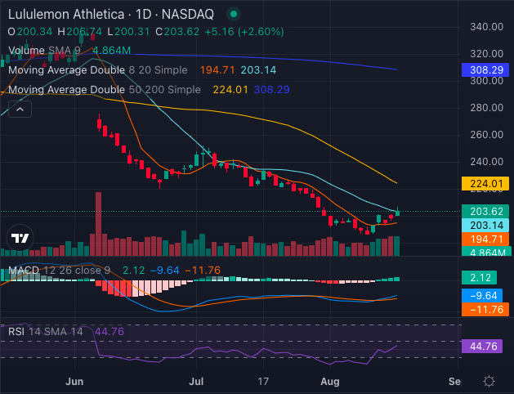Click the 194.71 orange price label
Image resolution: width=514 pixels, height=394 pixels.
pyautogui.click(x=485, y=239)
